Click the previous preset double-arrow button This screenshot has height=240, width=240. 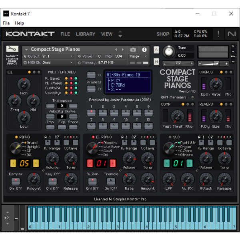coord(91,75)
